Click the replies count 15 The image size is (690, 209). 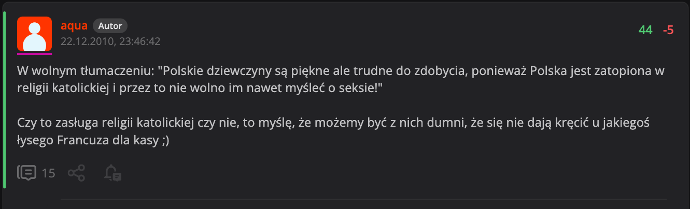[48, 173]
